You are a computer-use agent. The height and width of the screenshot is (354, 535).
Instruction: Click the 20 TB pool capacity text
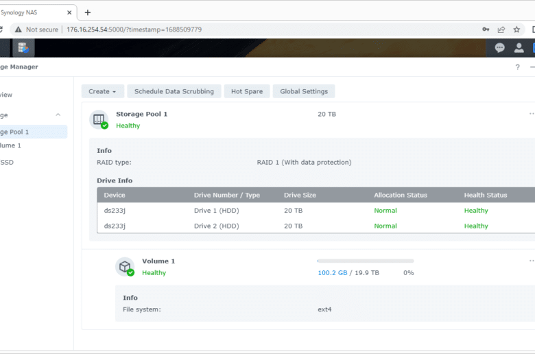pos(327,114)
